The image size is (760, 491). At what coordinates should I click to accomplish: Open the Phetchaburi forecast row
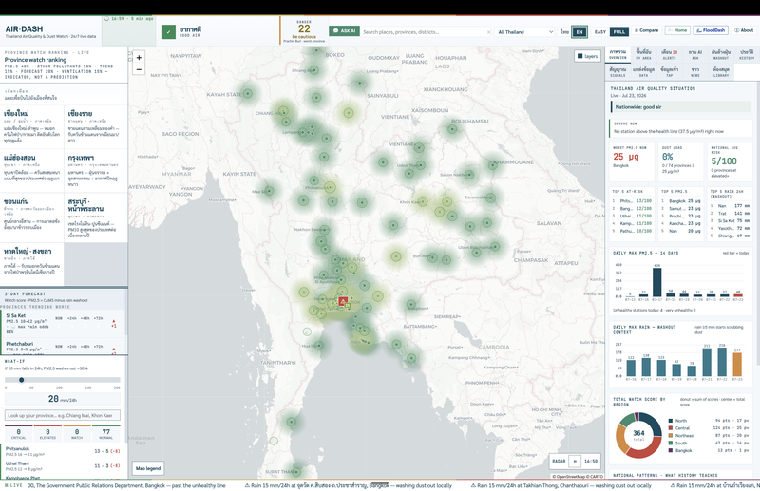[63, 347]
